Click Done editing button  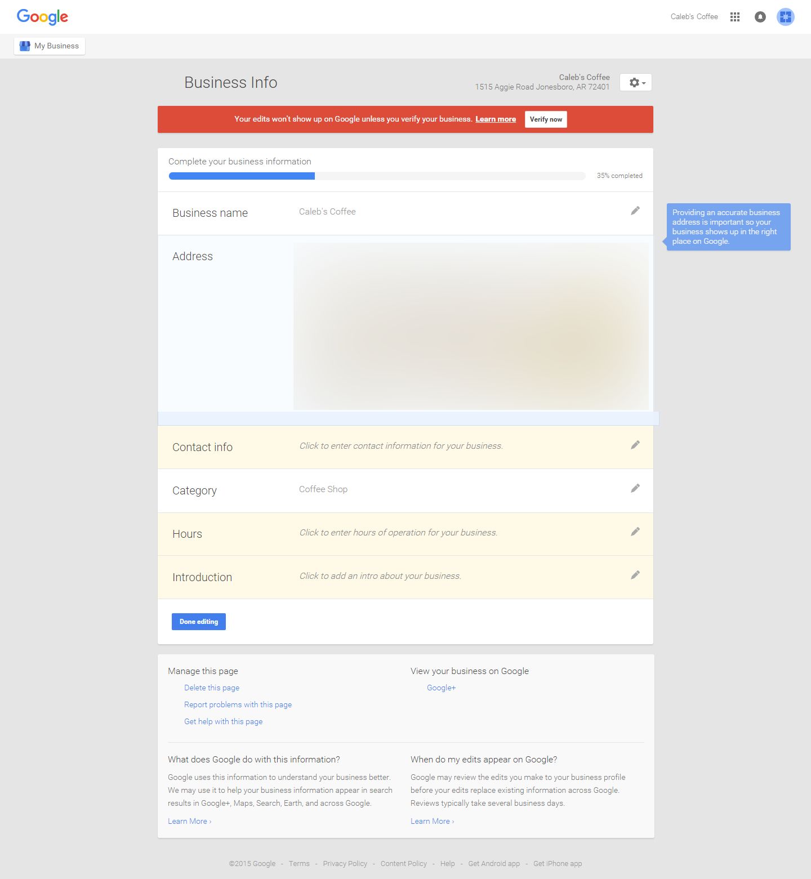[x=198, y=622]
